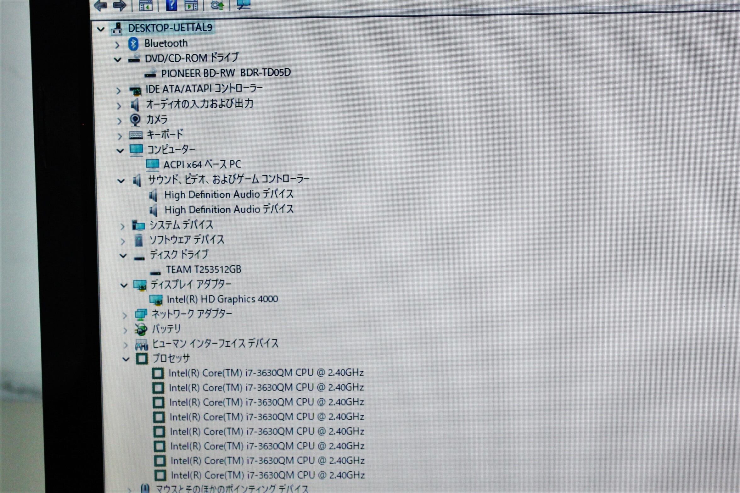
Task: Click the ネットワーク アダプター network icon
Action: (x=141, y=315)
